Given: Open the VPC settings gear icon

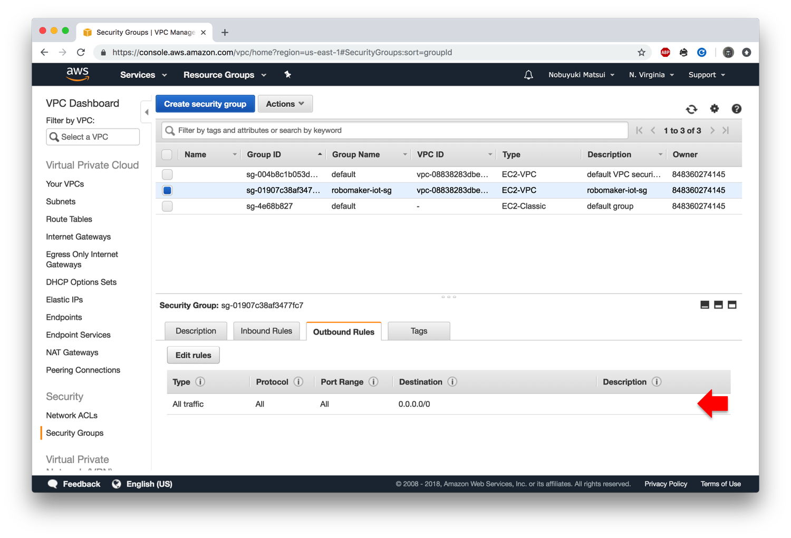Looking at the screenshot, I should 715,109.
